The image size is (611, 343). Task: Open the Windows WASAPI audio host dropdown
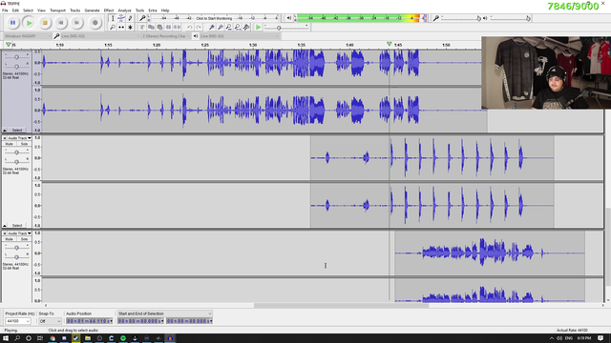(28, 36)
